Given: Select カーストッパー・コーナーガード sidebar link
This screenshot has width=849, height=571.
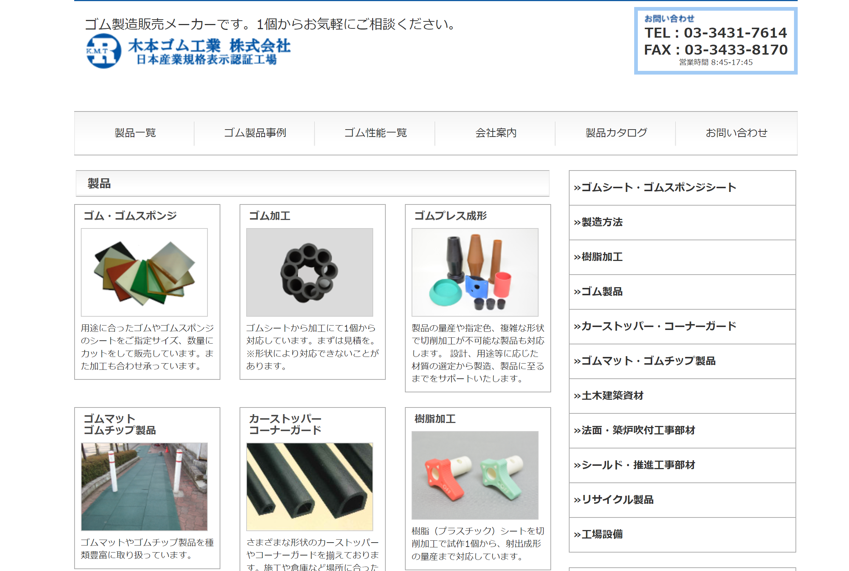Looking at the screenshot, I should [x=655, y=326].
